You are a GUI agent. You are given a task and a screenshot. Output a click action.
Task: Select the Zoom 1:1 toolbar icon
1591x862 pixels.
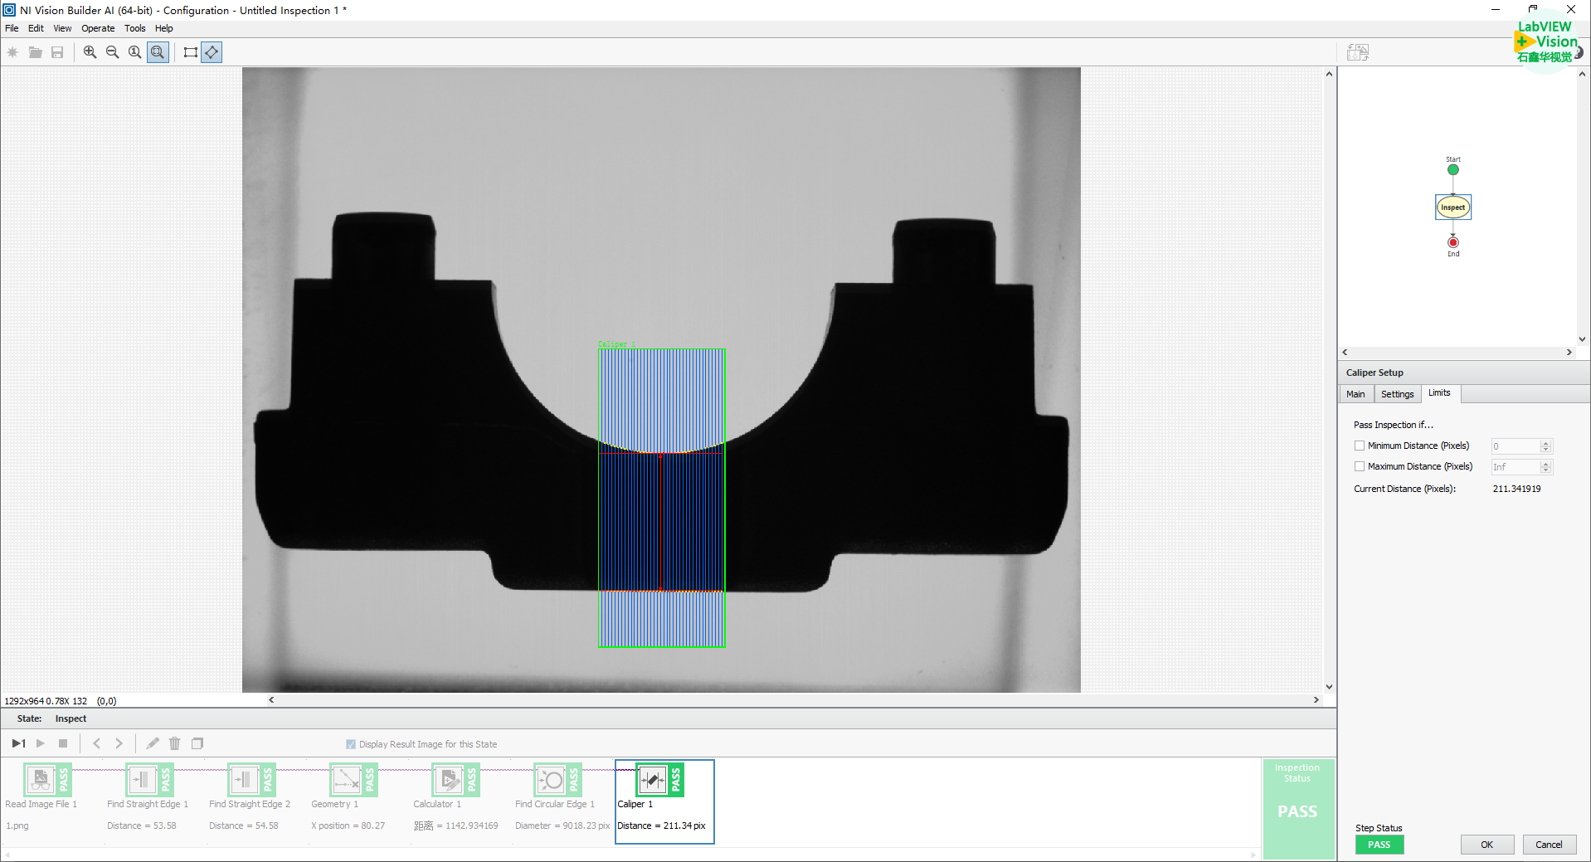(x=134, y=52)
